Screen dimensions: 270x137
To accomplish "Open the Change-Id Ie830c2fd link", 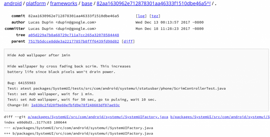I will 75,105.
